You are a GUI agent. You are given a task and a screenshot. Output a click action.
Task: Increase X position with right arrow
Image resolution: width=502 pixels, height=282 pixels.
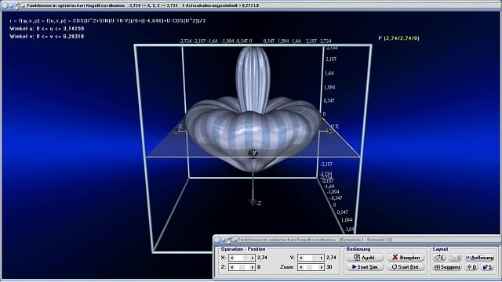pyautogui.click(x=253, y=258)
